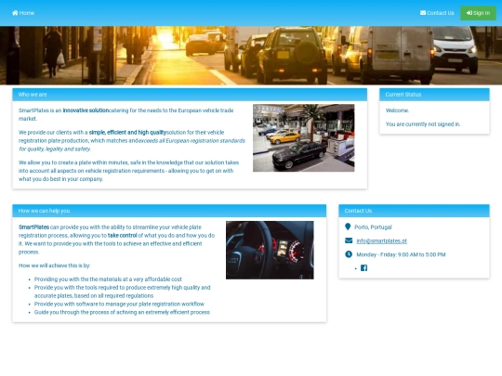
Task: Click bullet about tools for high quality plates
Action: [123, 292]
